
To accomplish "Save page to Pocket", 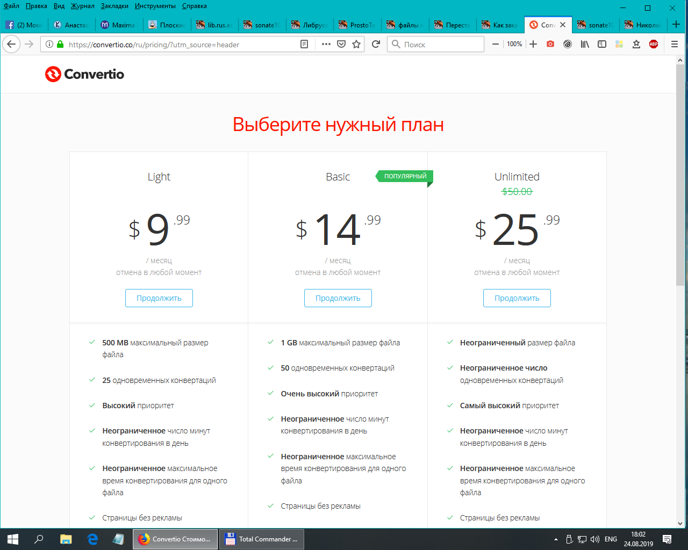I will (341, 44).
